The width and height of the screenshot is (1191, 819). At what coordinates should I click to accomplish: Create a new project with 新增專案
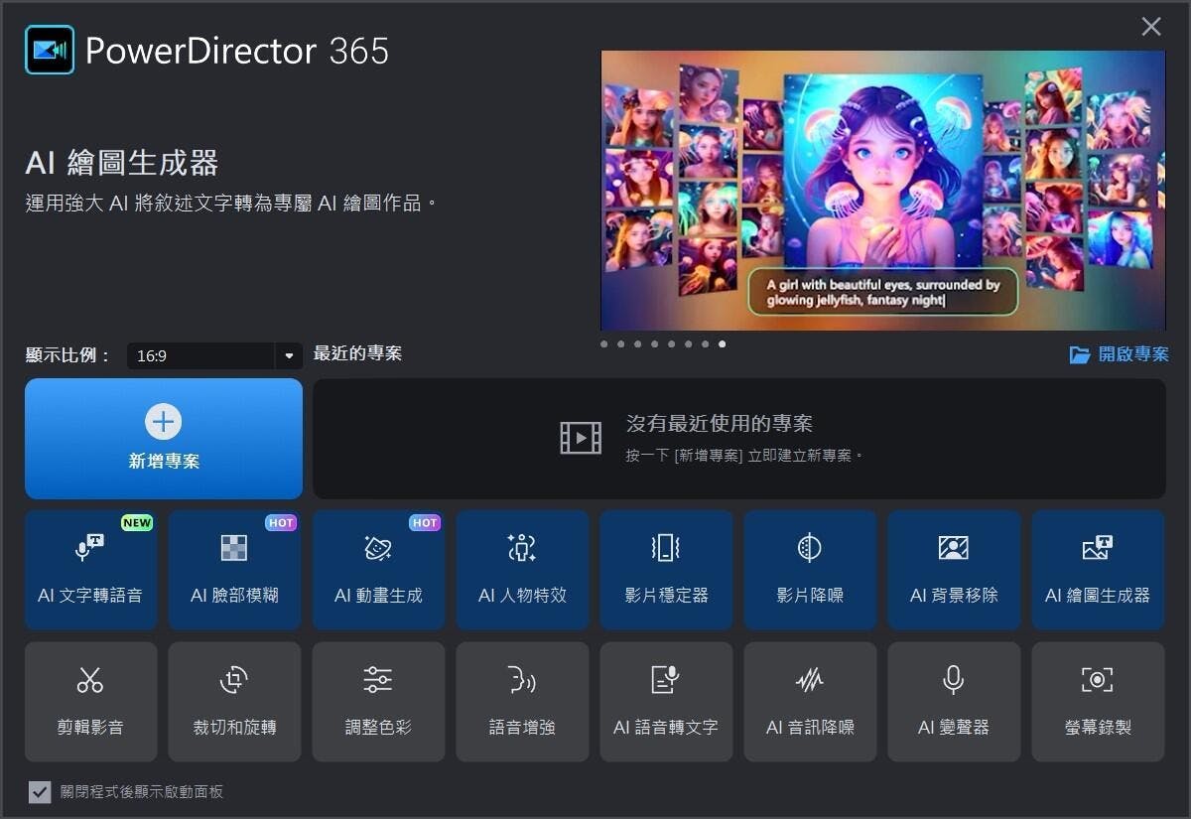point(164,439)
